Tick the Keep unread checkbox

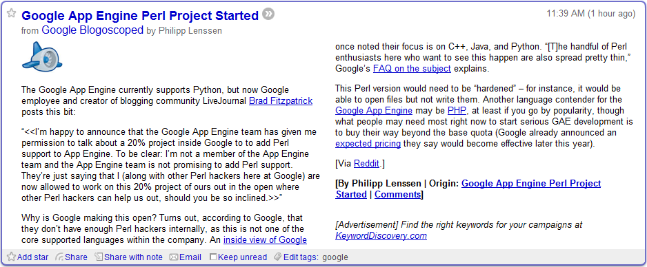click(213, 257)
